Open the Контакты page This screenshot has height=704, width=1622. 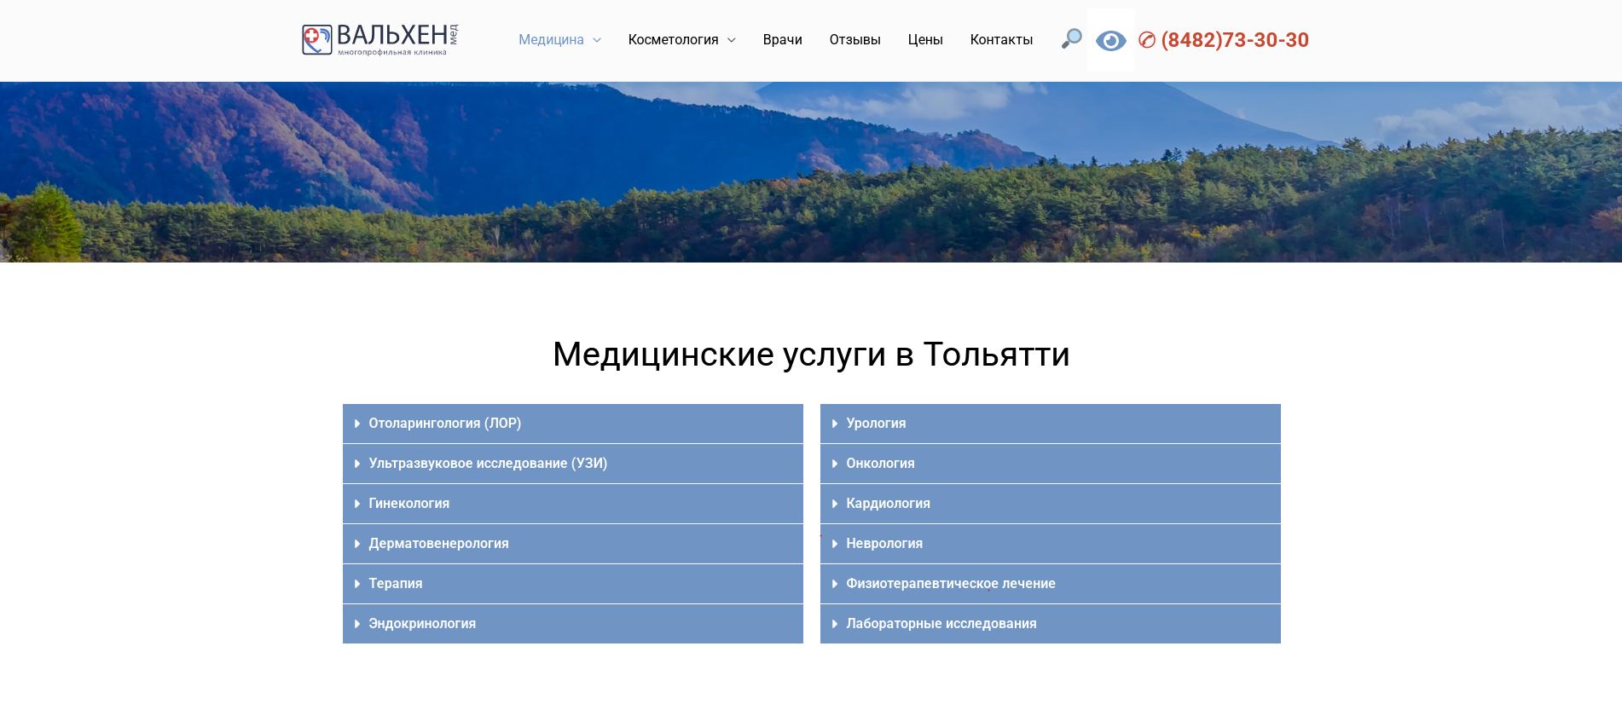click(1001, 40)
